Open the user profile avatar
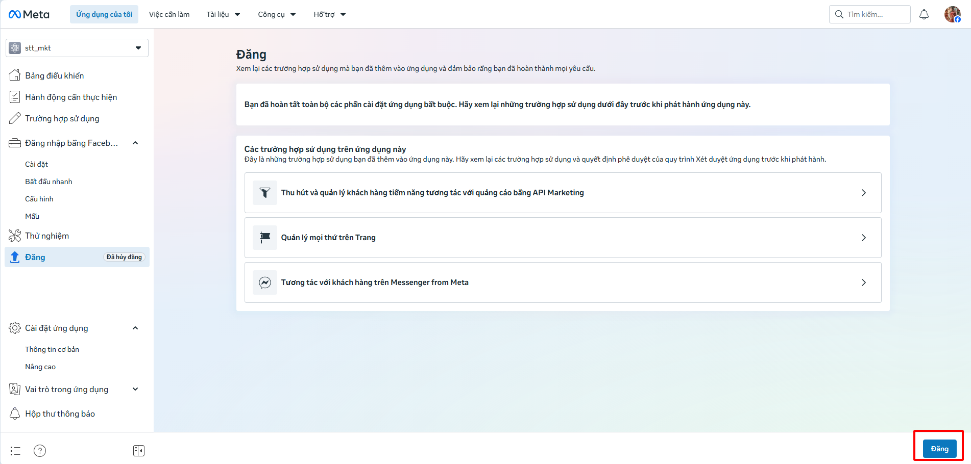The width and height of the screenshot is (971, 464). (952, 14)
